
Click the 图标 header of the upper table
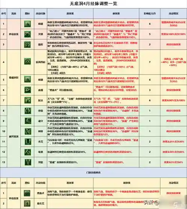click(27, 13)
